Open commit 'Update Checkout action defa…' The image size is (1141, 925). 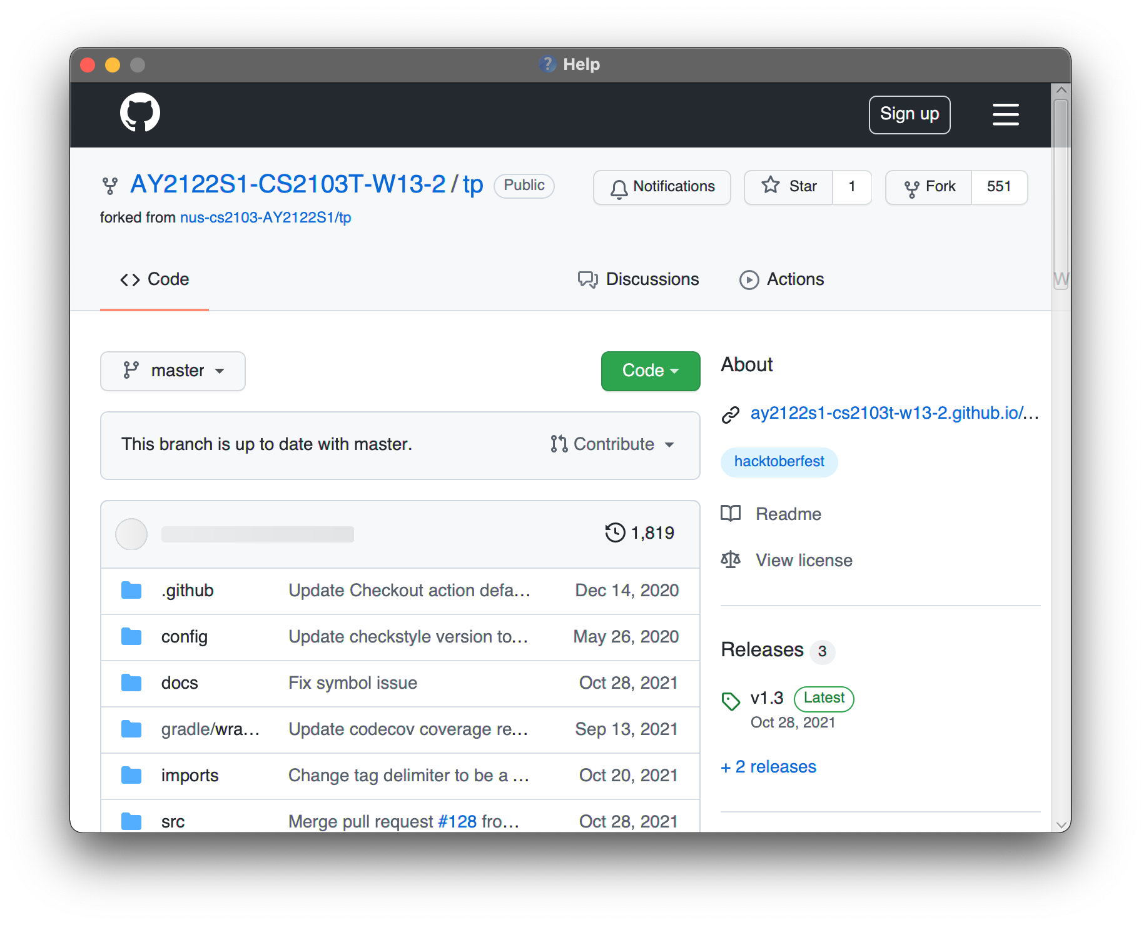(x=409, y=591)
